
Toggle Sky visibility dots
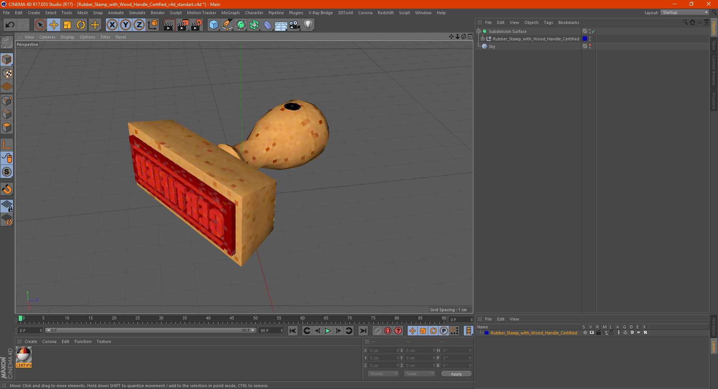pos(590,46)
